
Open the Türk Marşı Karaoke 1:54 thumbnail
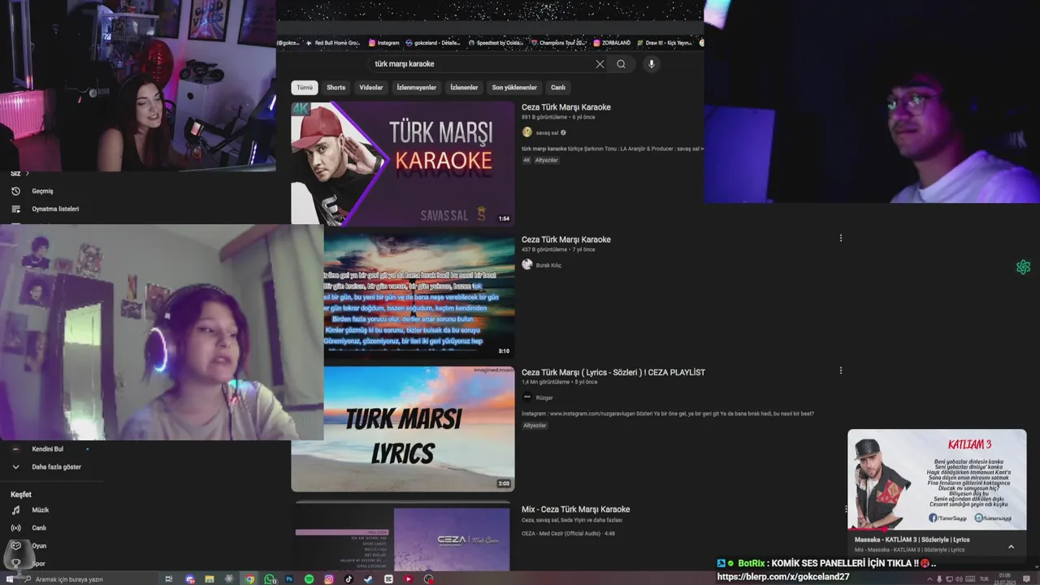[403, 163]
